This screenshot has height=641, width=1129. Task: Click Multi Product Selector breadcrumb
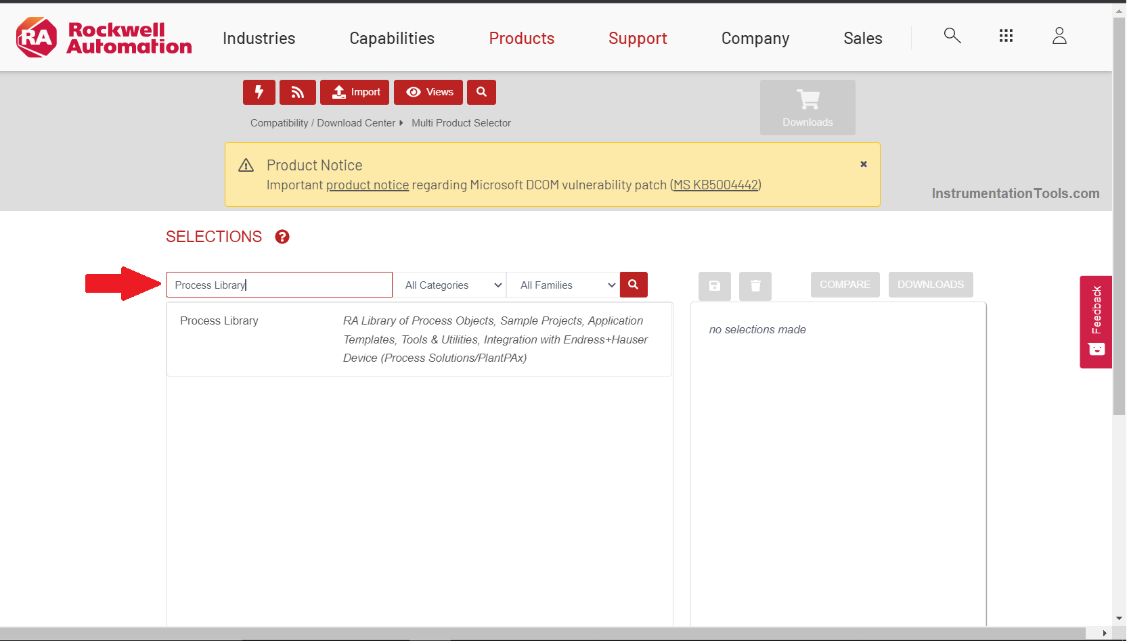point(461,123)
